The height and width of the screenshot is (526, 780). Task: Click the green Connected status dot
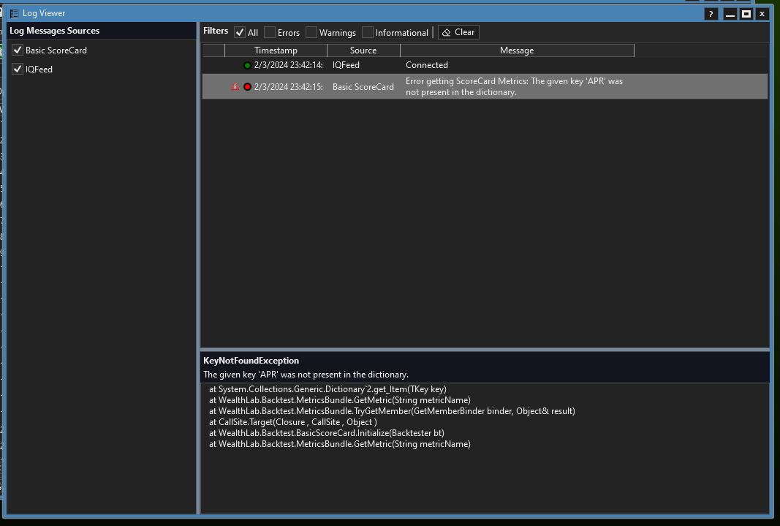[x=247, y=65]
